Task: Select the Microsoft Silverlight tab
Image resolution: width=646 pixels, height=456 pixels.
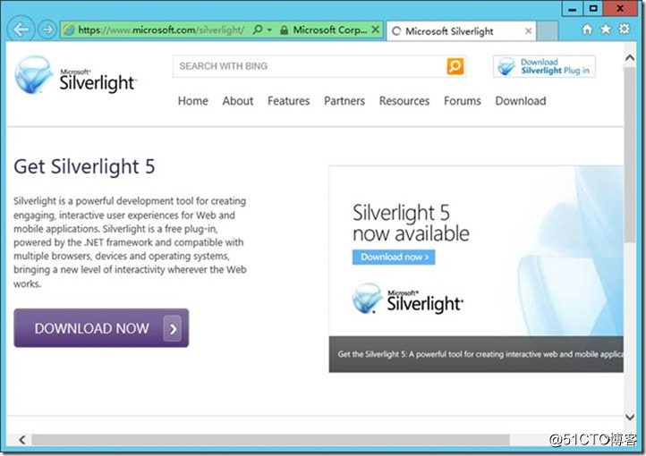Action: click(461, 31)
